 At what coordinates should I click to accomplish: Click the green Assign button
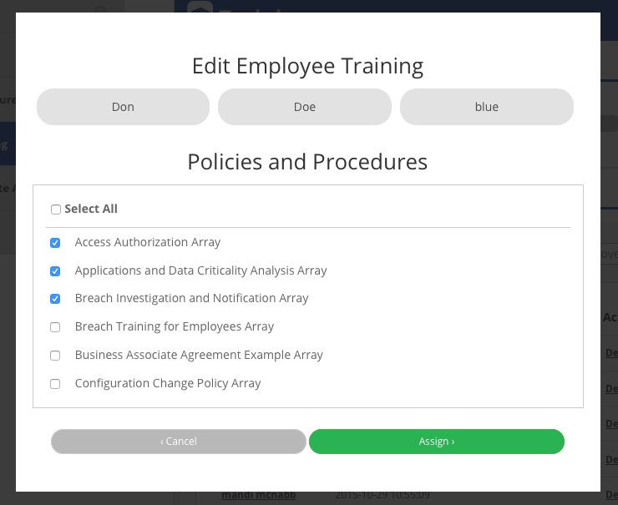pos(436,442)
